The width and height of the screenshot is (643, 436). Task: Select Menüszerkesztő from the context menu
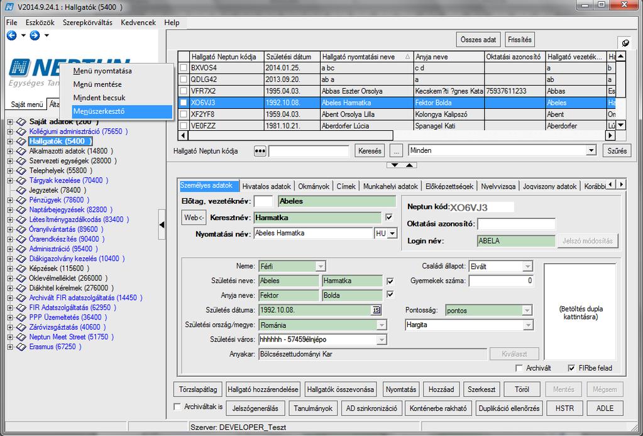pos(122,111)
